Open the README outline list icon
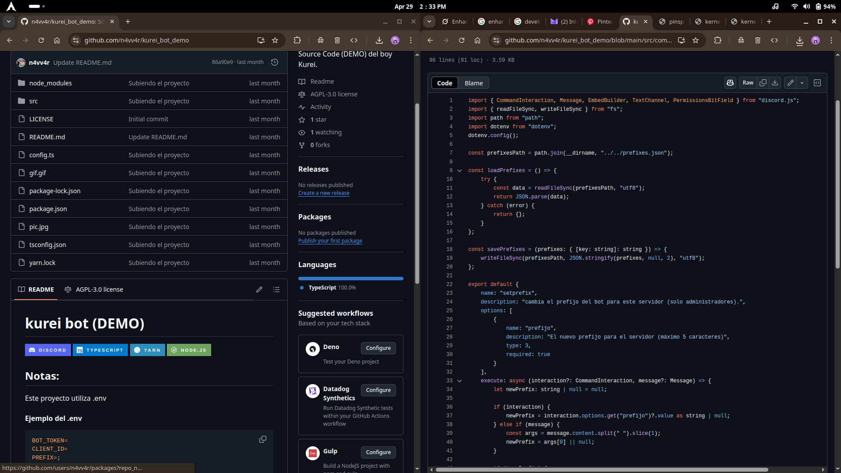 (276, 289)
